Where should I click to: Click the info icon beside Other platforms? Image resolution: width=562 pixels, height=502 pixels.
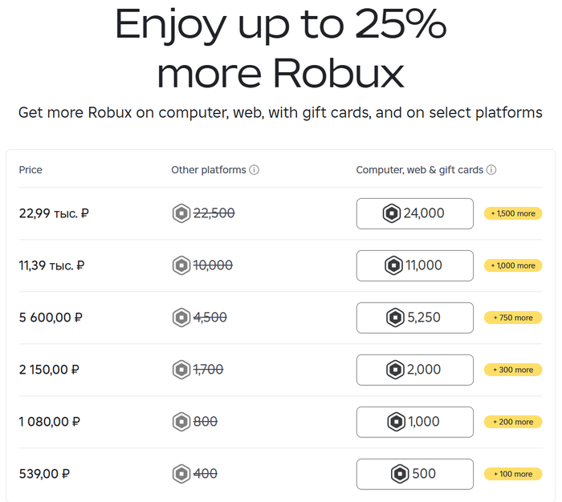pos(255,170)
